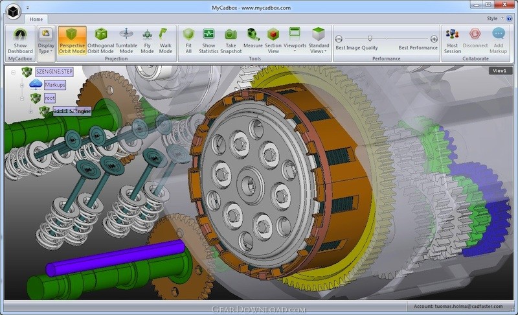Click the Fit All icon
Image resolution: width=518 pixels, height=315 pixels.
click(188, 34)
